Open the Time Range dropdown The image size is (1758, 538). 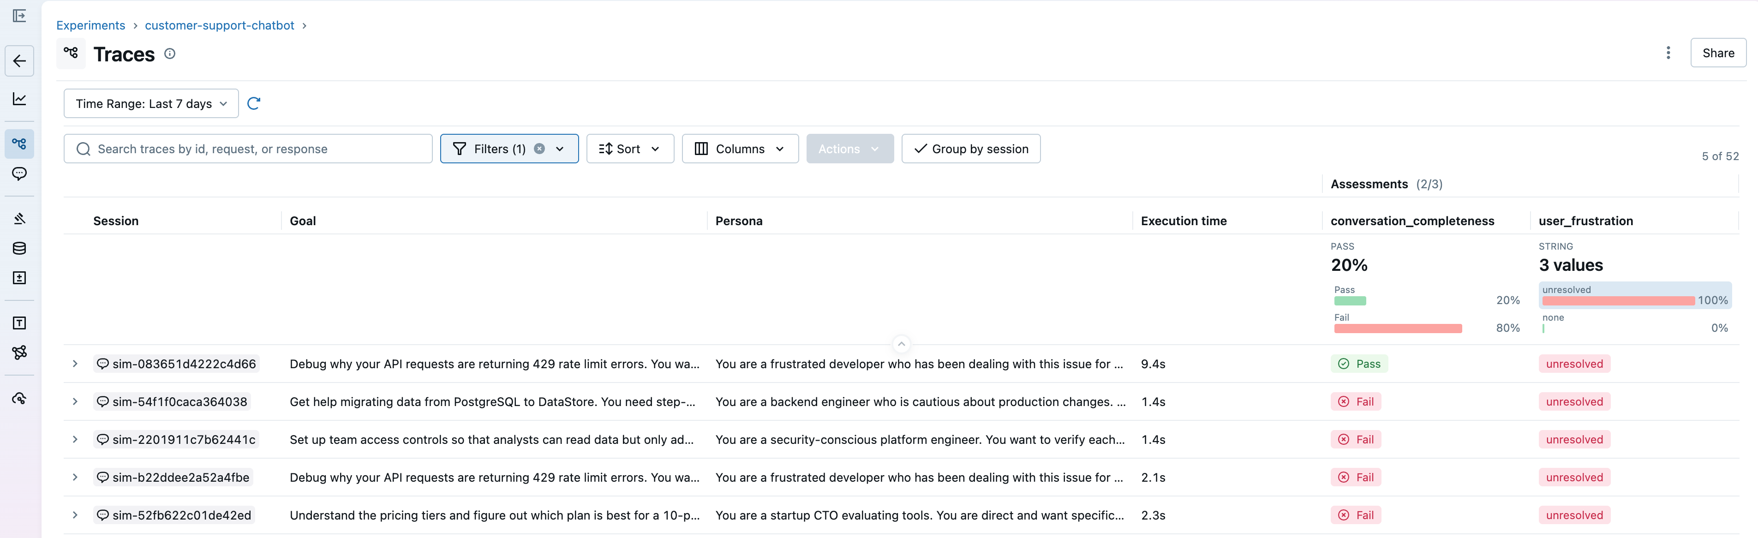click(151, 104)
